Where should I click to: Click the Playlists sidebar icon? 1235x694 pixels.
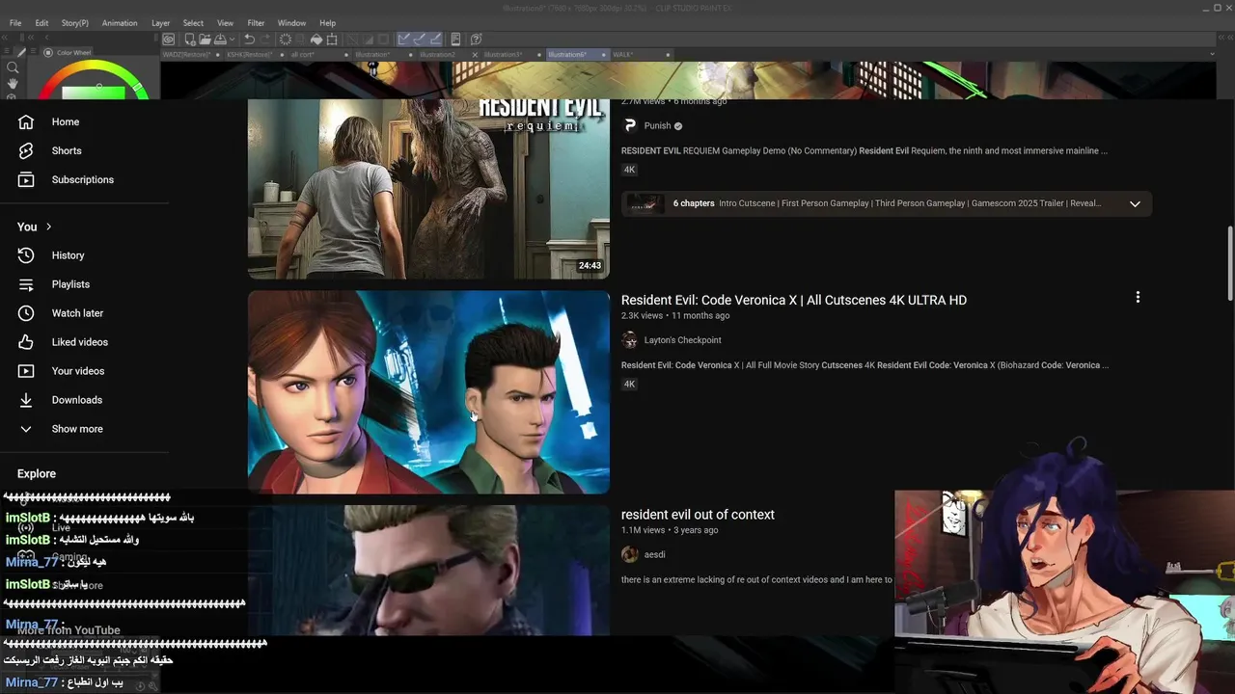pos(26,284)
